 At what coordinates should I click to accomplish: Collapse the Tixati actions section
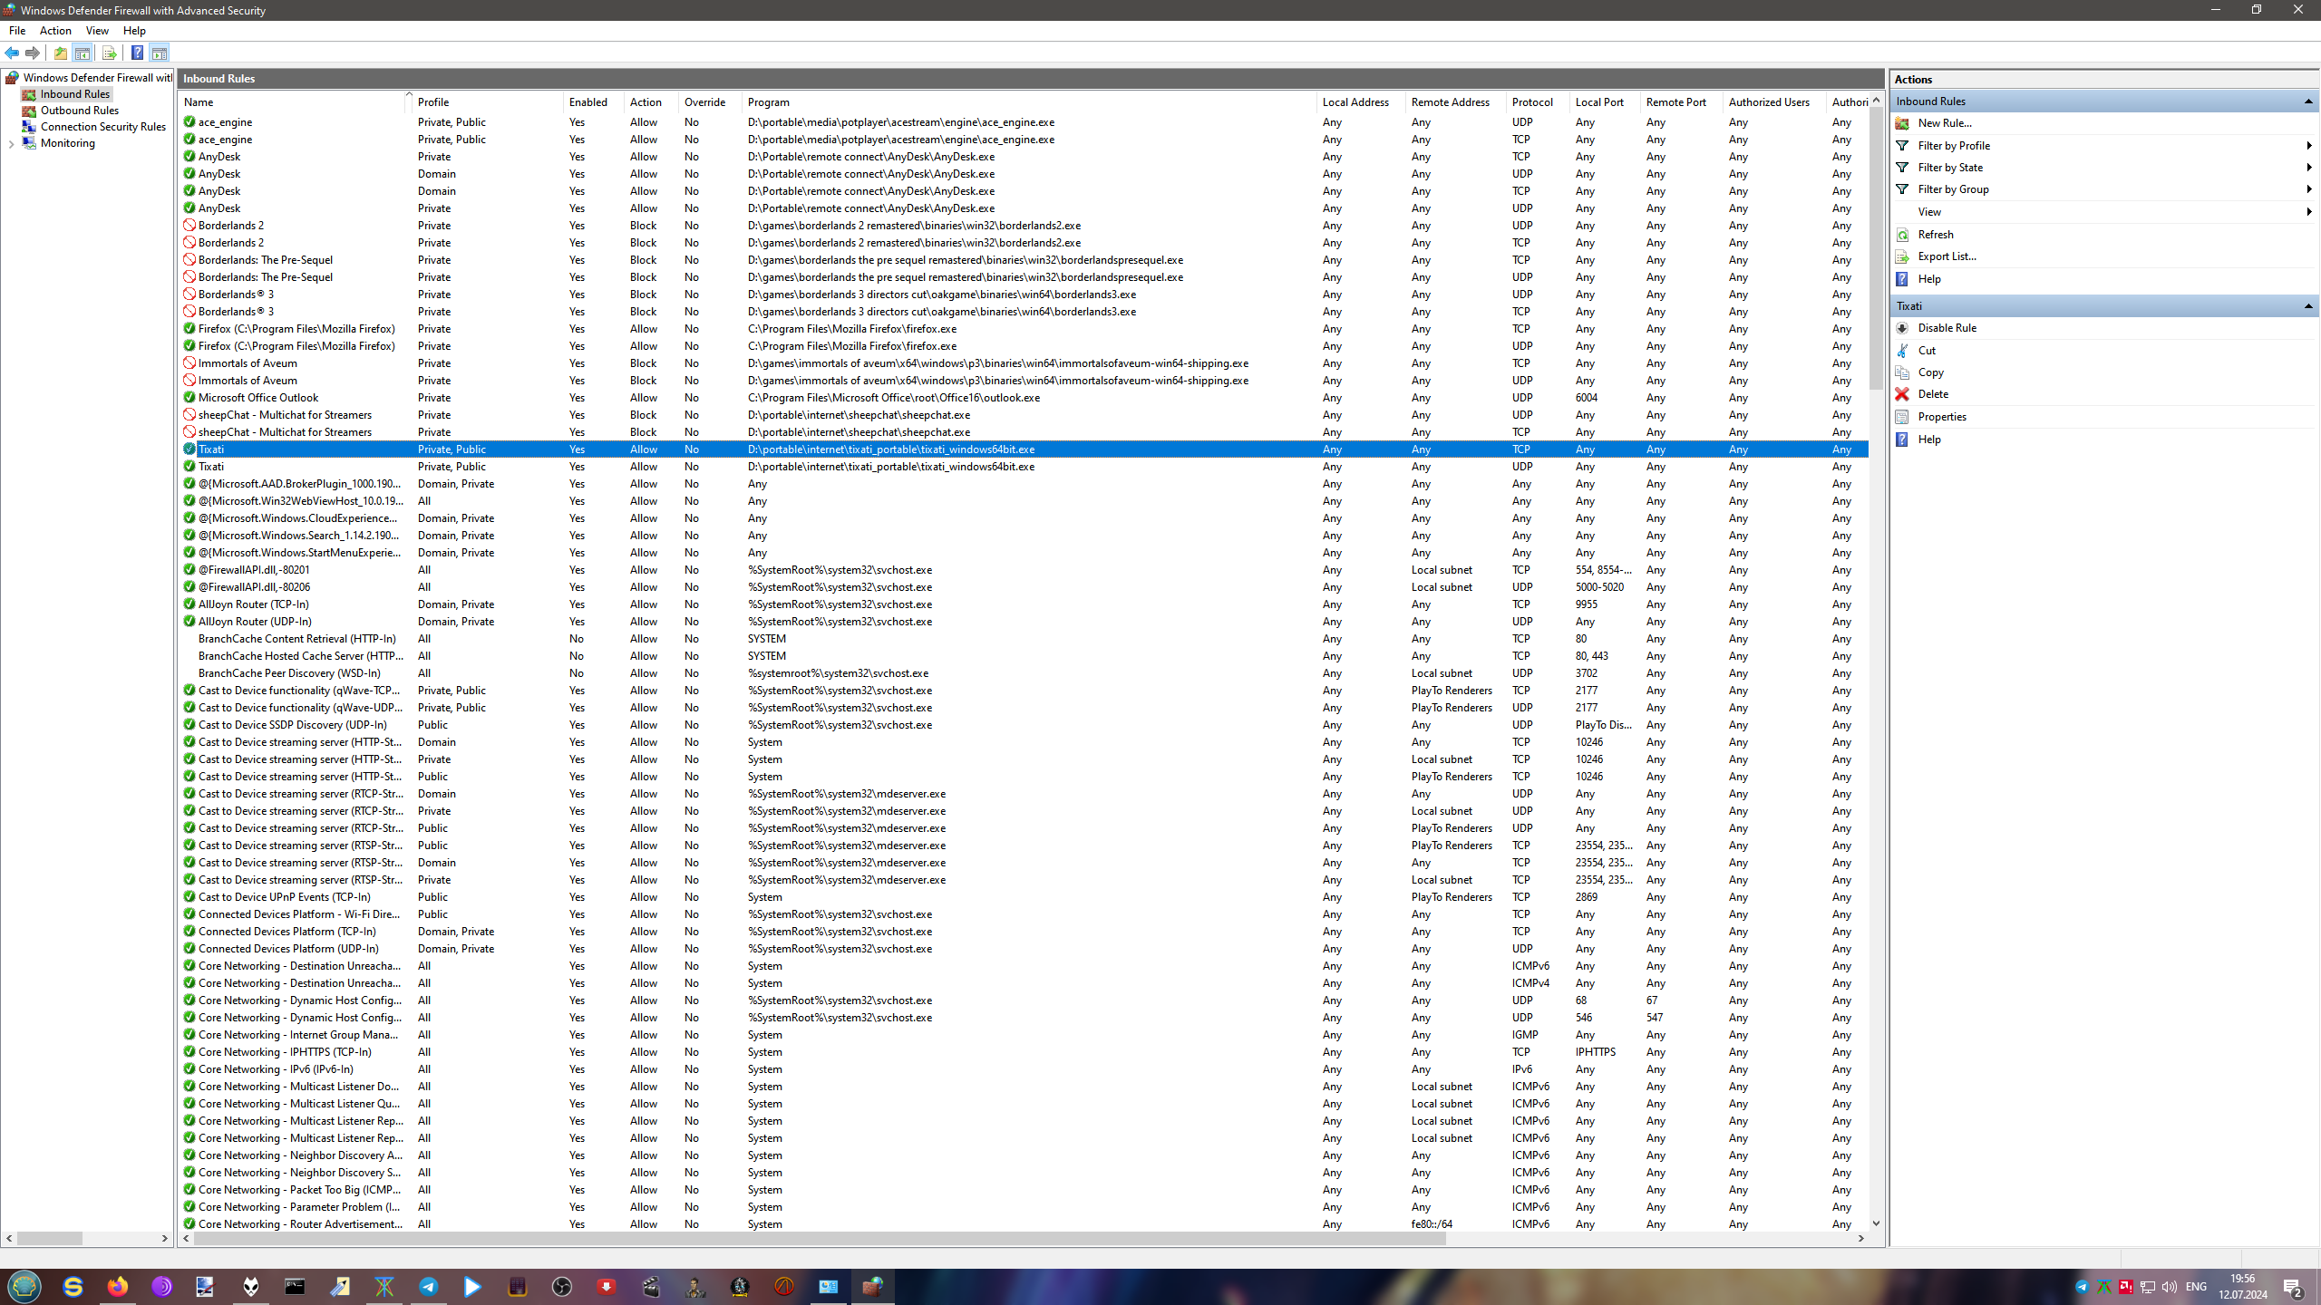[2307, 306]
